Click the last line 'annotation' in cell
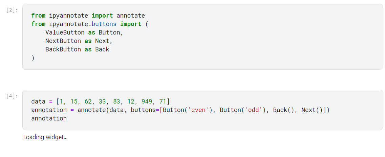This screenshot has width=385, height=157. coord(49,118)
